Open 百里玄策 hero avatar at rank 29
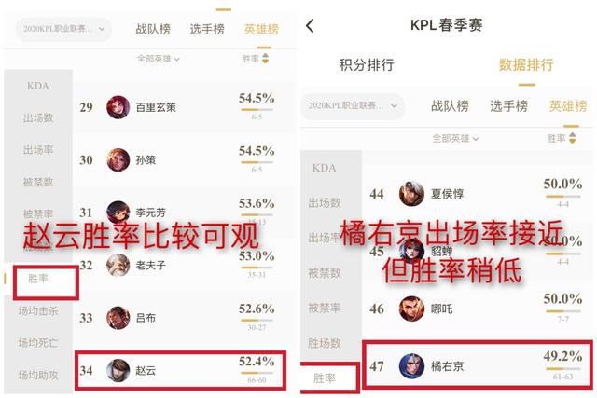 pyautogui.click(x=118, y=107)
